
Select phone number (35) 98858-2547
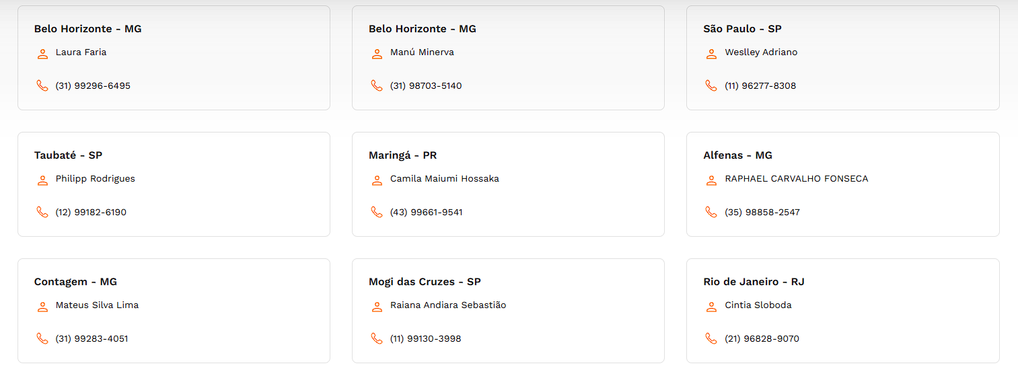coord(762,213)
